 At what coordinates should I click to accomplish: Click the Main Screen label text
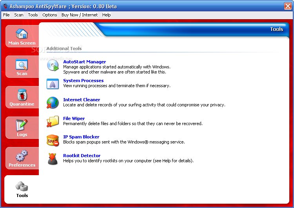22,43
